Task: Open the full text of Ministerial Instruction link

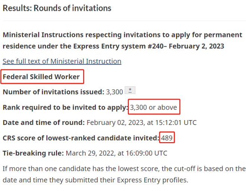Action: (62, 61)
